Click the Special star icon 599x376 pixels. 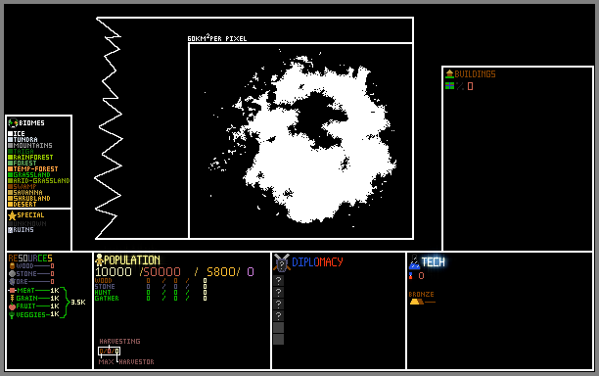coord(12,215)
